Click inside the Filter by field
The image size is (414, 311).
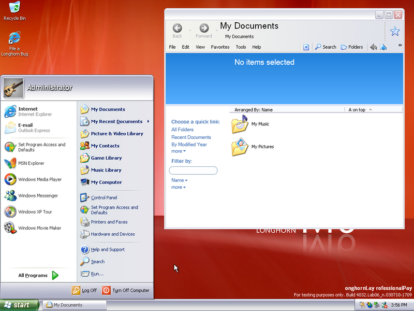pyautogui.click(x=193, y=170)
